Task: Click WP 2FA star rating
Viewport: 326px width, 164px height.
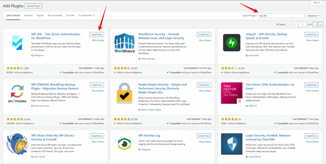Action: [15, 68]
